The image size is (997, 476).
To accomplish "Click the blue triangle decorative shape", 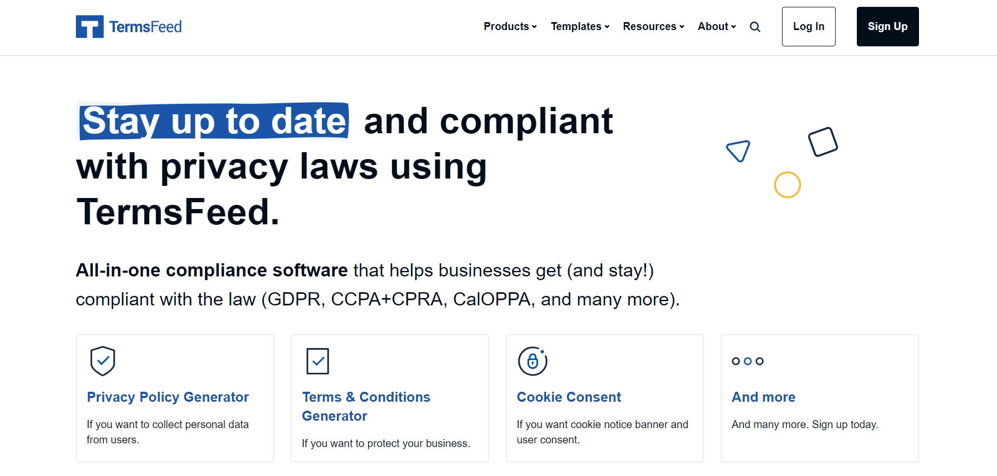I will pyautogui.click(x=738, y=151).
